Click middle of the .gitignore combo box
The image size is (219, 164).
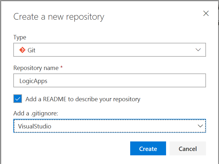(x=109, y=126)
